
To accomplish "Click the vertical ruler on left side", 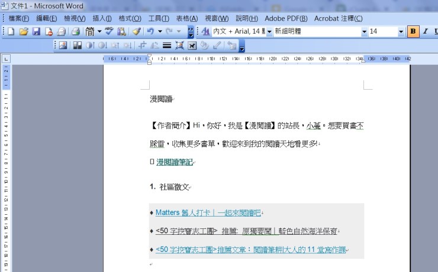I will tap(6, 167).
